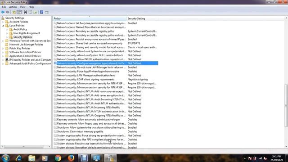The width and height of the screenshot is (288, 162).
Task: Select Security Options in the tree
Action: [x=22, y=37]
